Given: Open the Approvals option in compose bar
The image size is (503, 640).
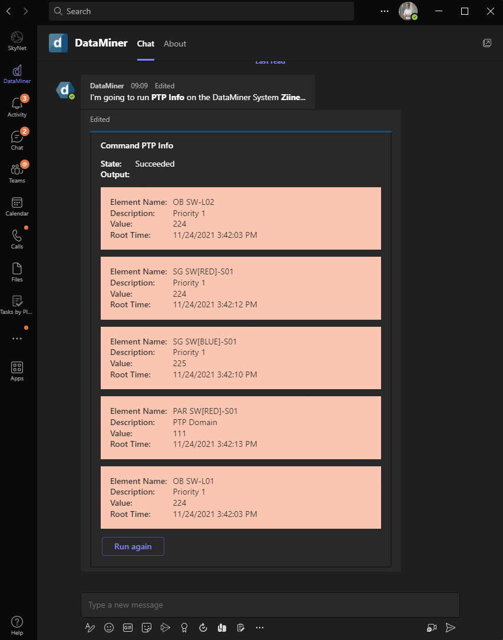Looking at the screenshot, I should point(203,628).
